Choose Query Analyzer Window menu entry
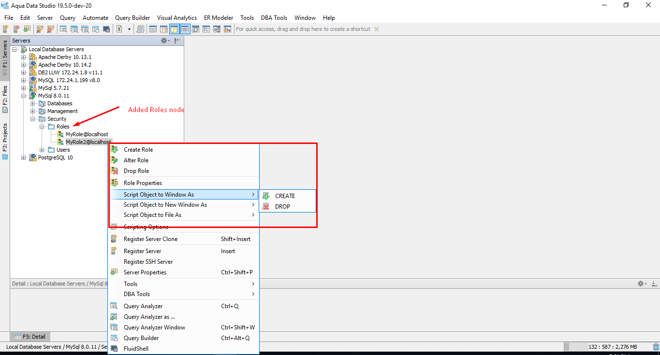This screenshot has width=660, height=355. coord(184,327)
